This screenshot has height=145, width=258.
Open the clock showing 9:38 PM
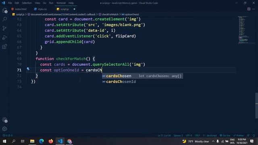242,141
